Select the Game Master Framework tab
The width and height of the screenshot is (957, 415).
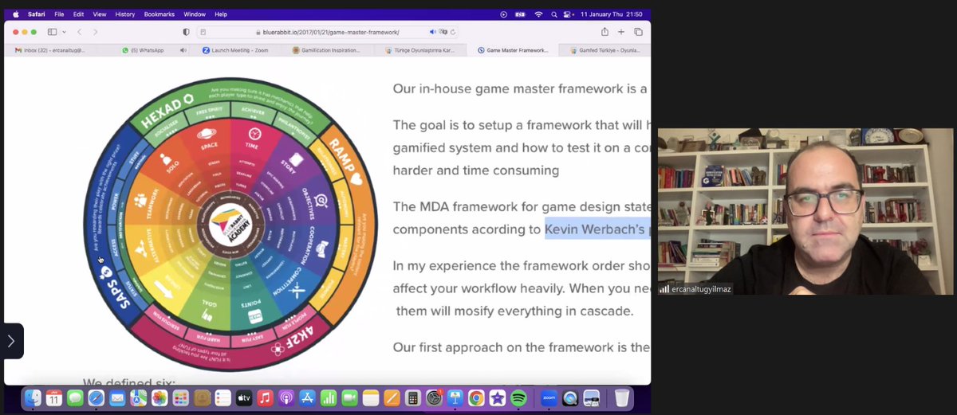(x=514, y=49)
